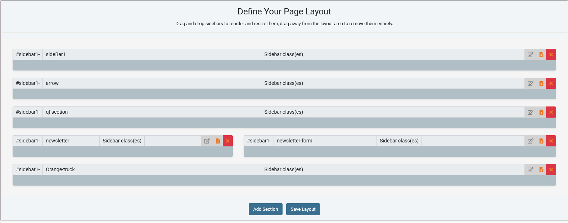Focus the class(es) input for newsletter-form
The height and width of the screenshot is (223, 568).
click(473, 141)
